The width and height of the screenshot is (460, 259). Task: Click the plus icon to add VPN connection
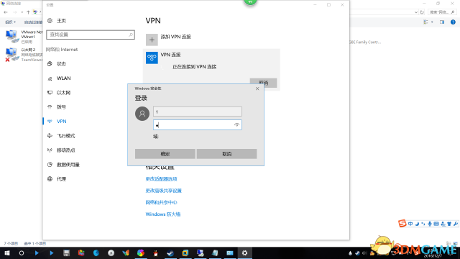pyautogui.click(x=152, y=40)
